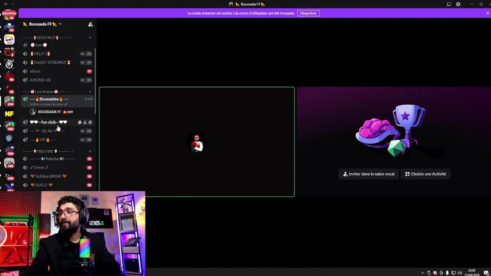Join the Rakcha voice channel
This screenshot has width=491, height=276.
coord(58,159)
